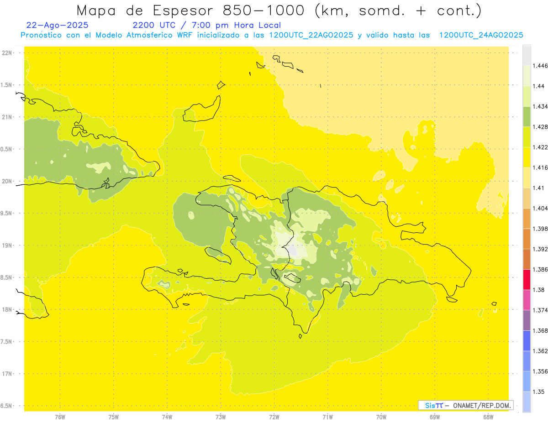Click the legend value '1.35'
The image size is (548, 423).
539,392
